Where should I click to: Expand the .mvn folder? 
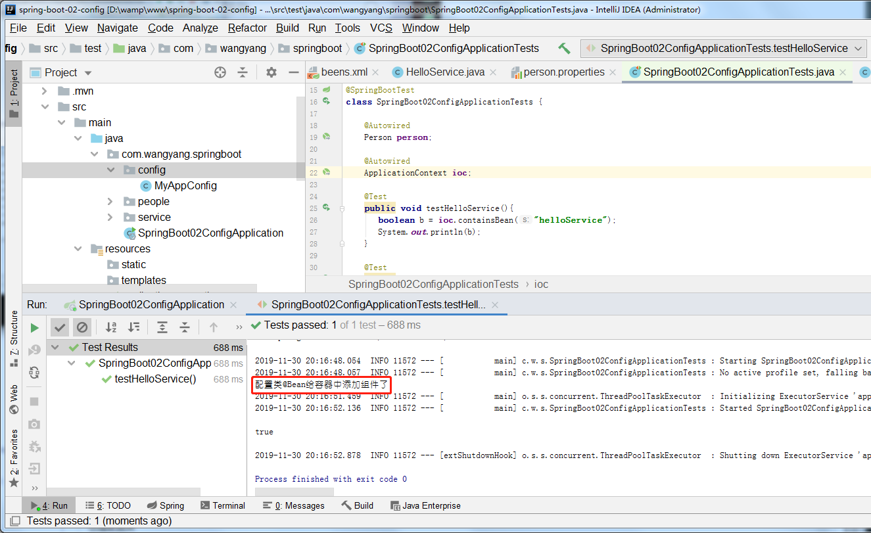[x=45, y=91]
